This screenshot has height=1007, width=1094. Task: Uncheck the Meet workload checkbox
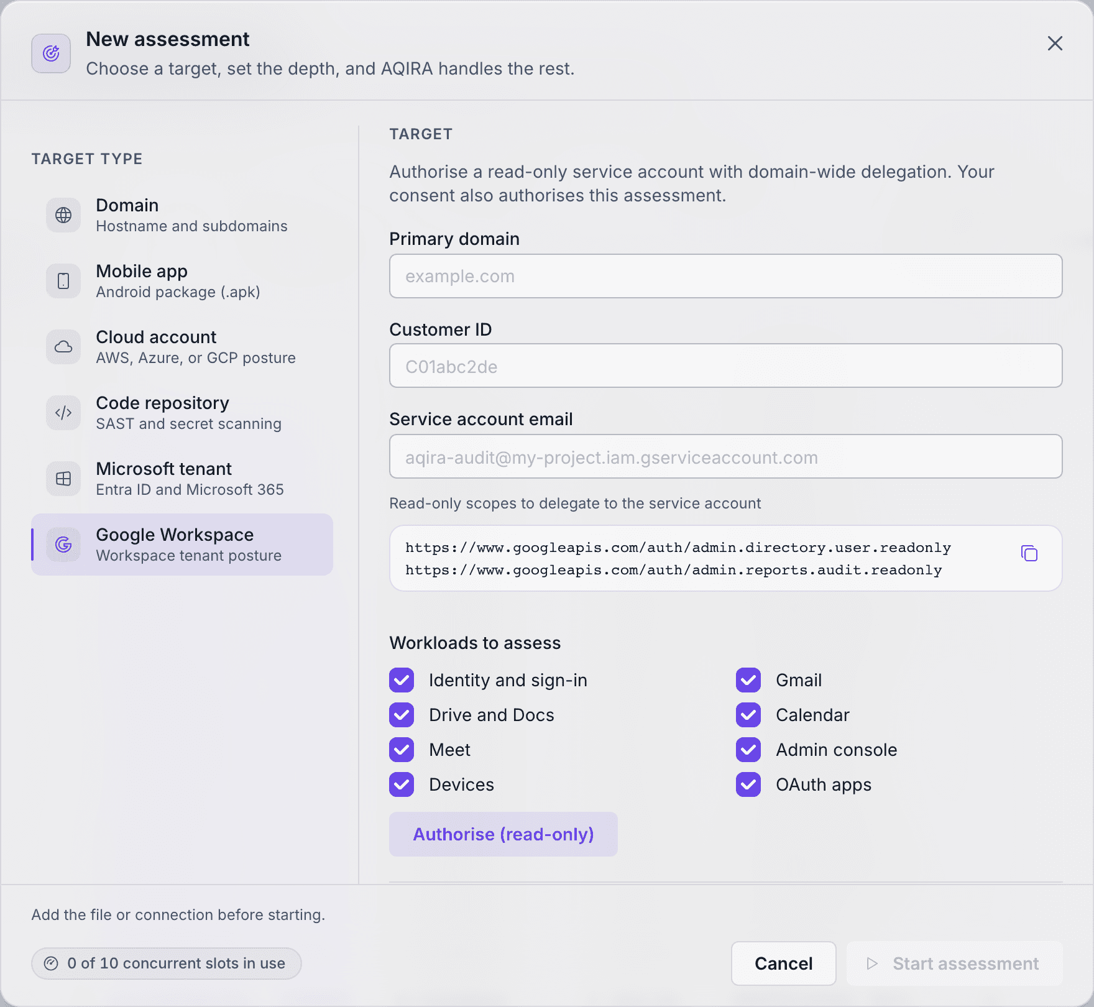(402, 750)
